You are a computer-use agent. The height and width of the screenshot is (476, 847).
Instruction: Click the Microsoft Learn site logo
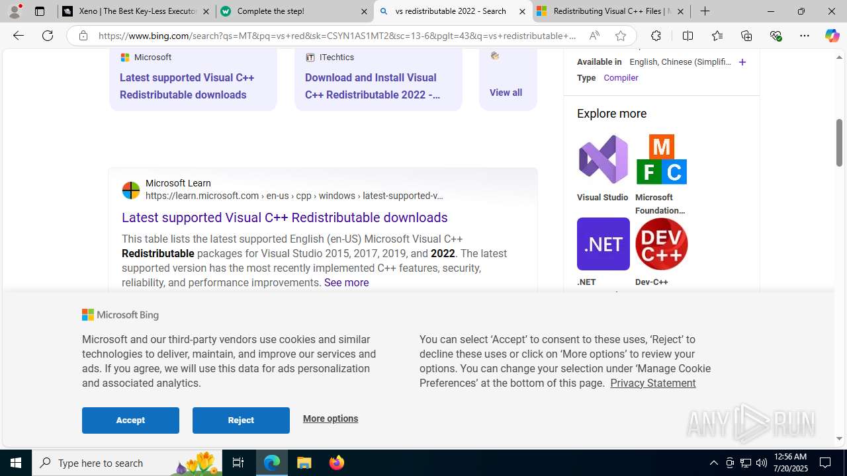tap(131, 190)
